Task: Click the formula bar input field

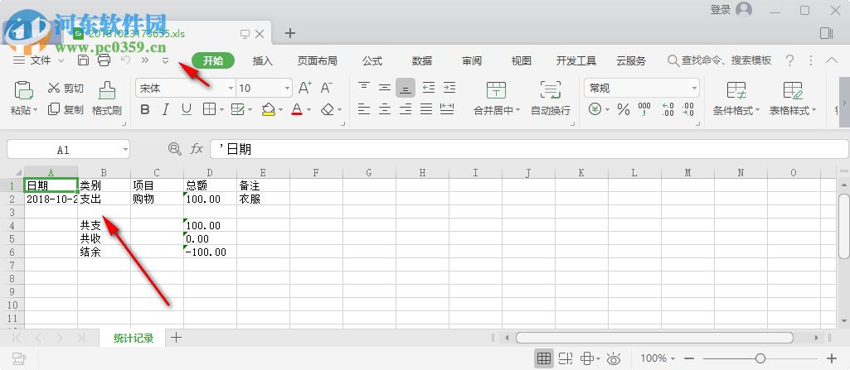Action: click(528, 149)
